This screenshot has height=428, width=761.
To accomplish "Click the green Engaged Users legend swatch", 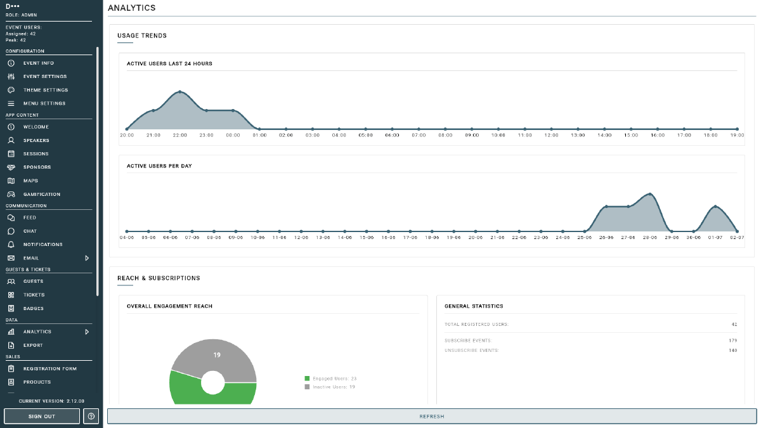I will [x=307, y=379].
